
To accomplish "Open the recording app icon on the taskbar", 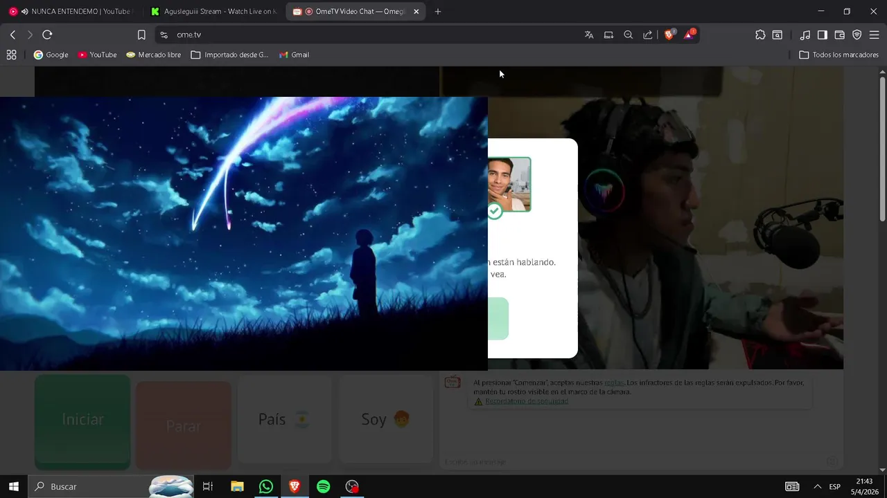I will click(x=352, y=486).
